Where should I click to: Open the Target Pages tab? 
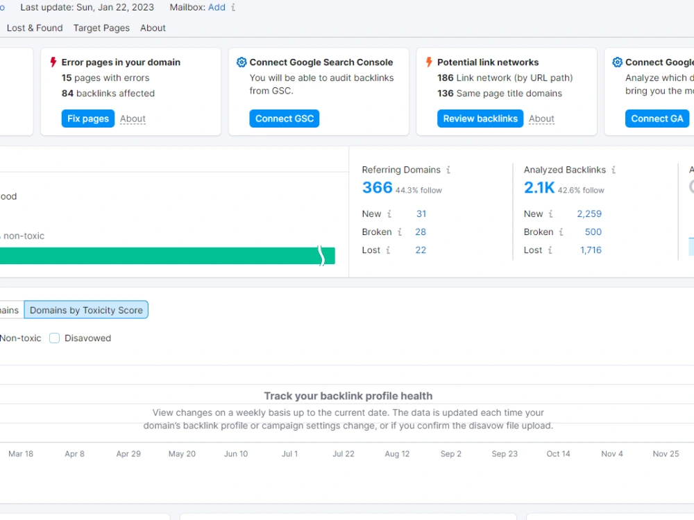coord(101,28)
